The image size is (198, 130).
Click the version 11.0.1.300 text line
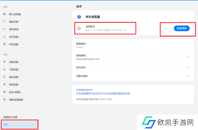tap(106, 30)
